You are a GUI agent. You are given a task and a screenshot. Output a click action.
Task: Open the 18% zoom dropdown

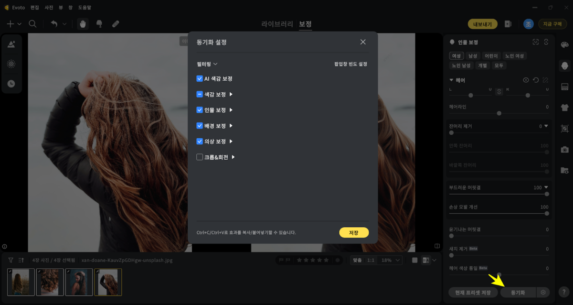[392, 260]
